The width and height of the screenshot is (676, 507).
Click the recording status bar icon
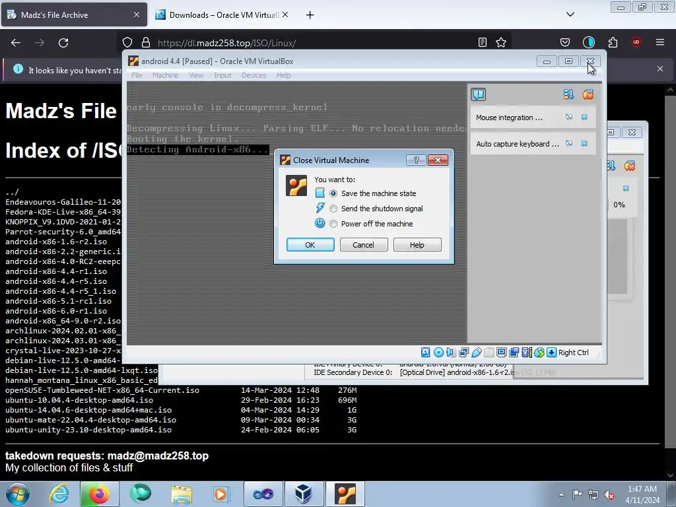[x=514, y=353]
